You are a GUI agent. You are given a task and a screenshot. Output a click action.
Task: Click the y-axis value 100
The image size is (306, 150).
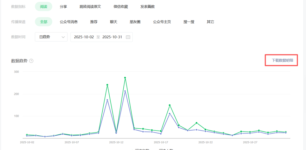[x=16, y=116]
